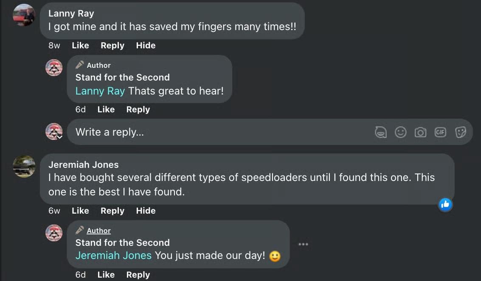The height and width of the screenshot is (281, 481).
Task: Hide Jeremiah Jones's comment
Action: click(146, 211)
